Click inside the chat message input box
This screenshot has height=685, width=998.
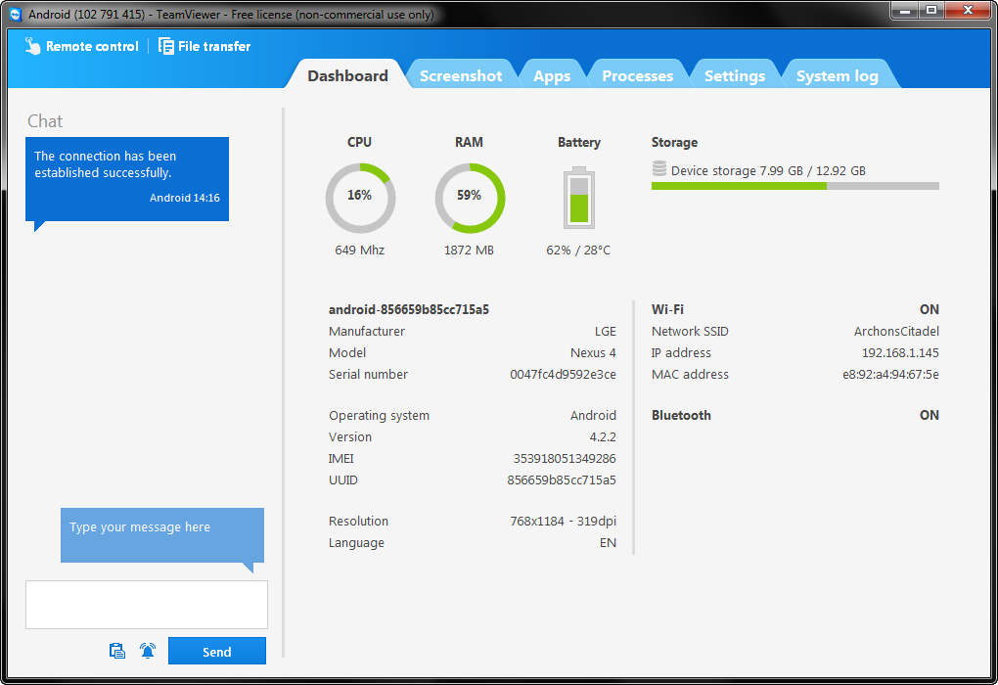[x=146, y=605]
